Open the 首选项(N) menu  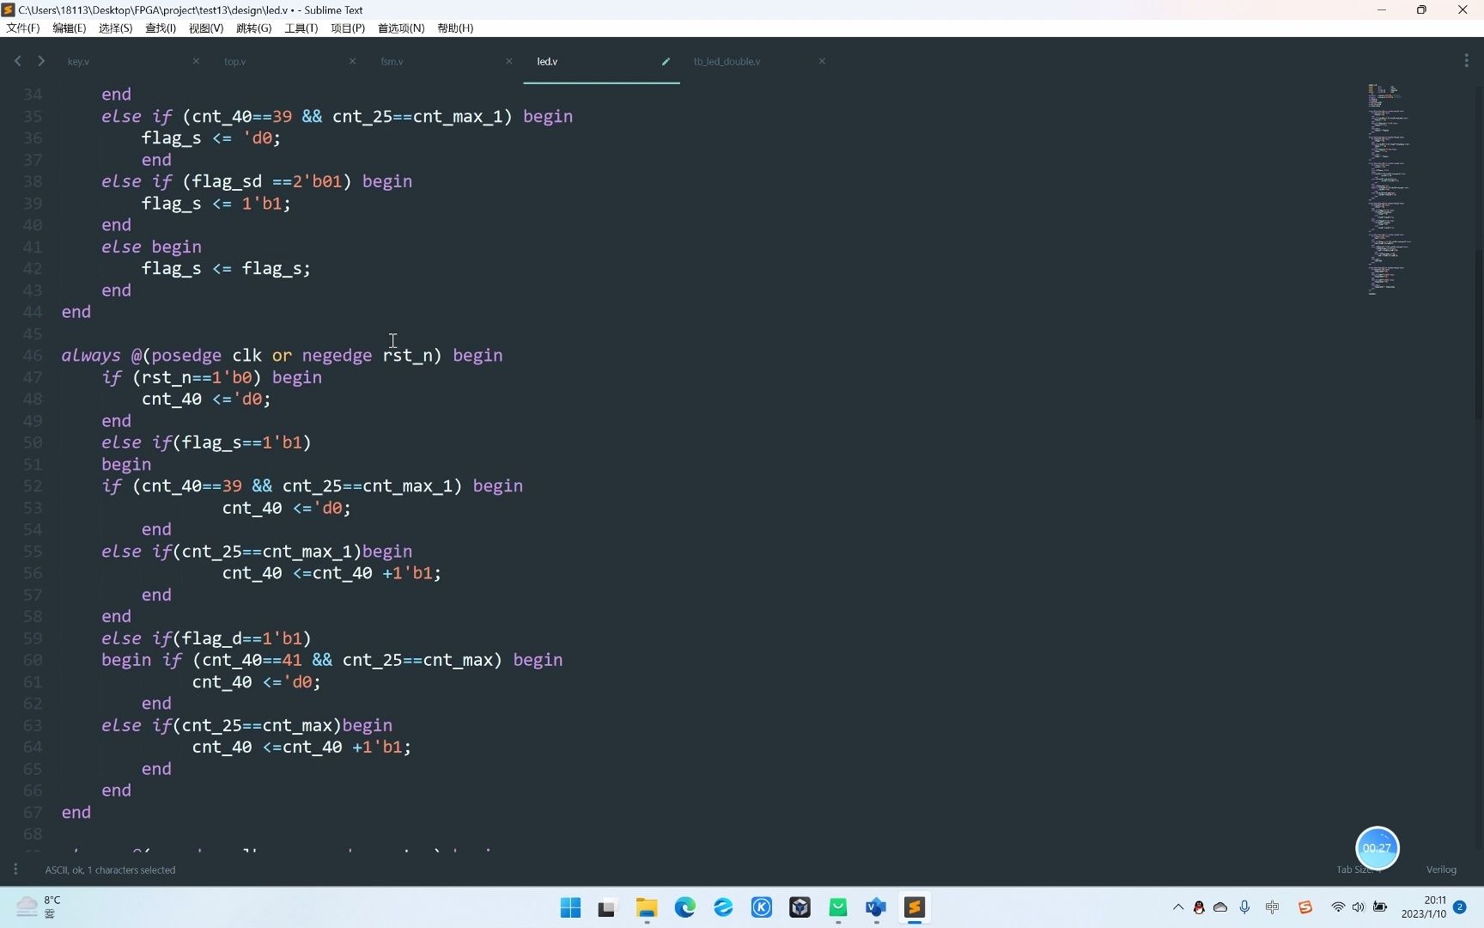coord(401,28)
